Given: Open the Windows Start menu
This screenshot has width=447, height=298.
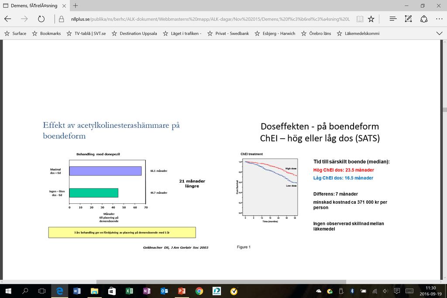Looking at the screenshot, I should point(8,291).
